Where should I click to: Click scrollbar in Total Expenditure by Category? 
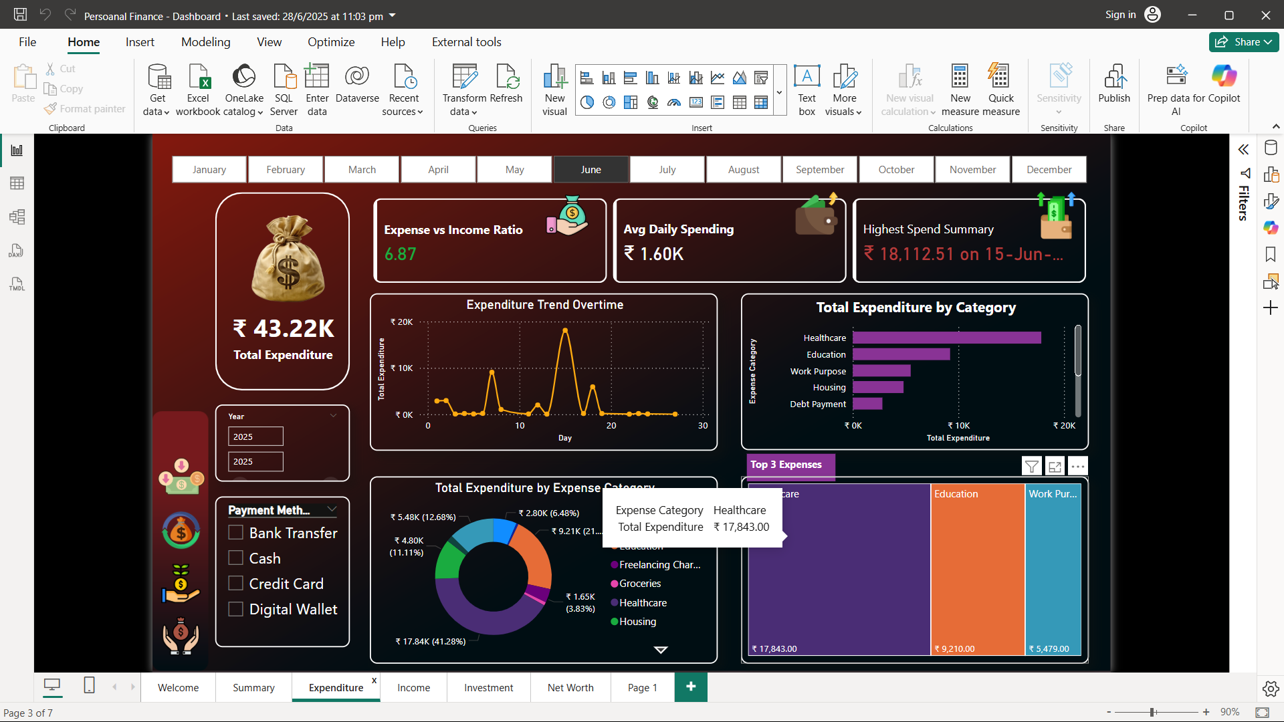1078,351
